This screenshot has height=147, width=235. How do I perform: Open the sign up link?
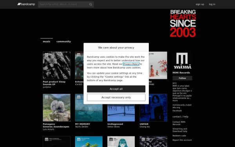point(200,4)
